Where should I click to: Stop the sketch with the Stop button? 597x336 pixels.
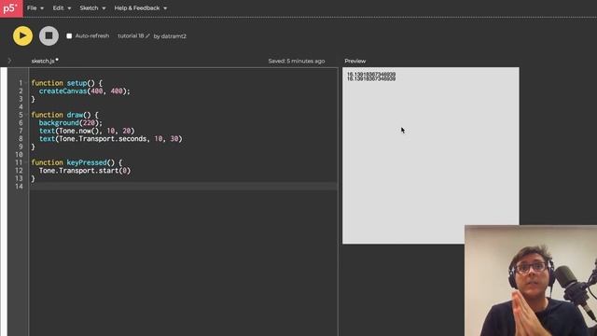click(x=49, y=35)
